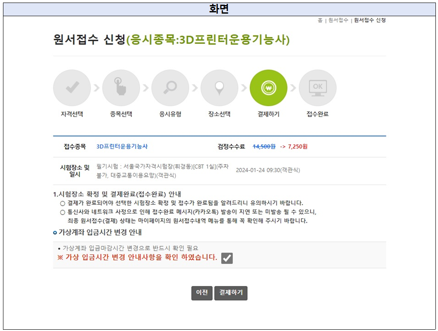438x331 pixels.
Task: Open the 홈 breadcrumb link
Action: pyautogui.click(x=320, y=20)
